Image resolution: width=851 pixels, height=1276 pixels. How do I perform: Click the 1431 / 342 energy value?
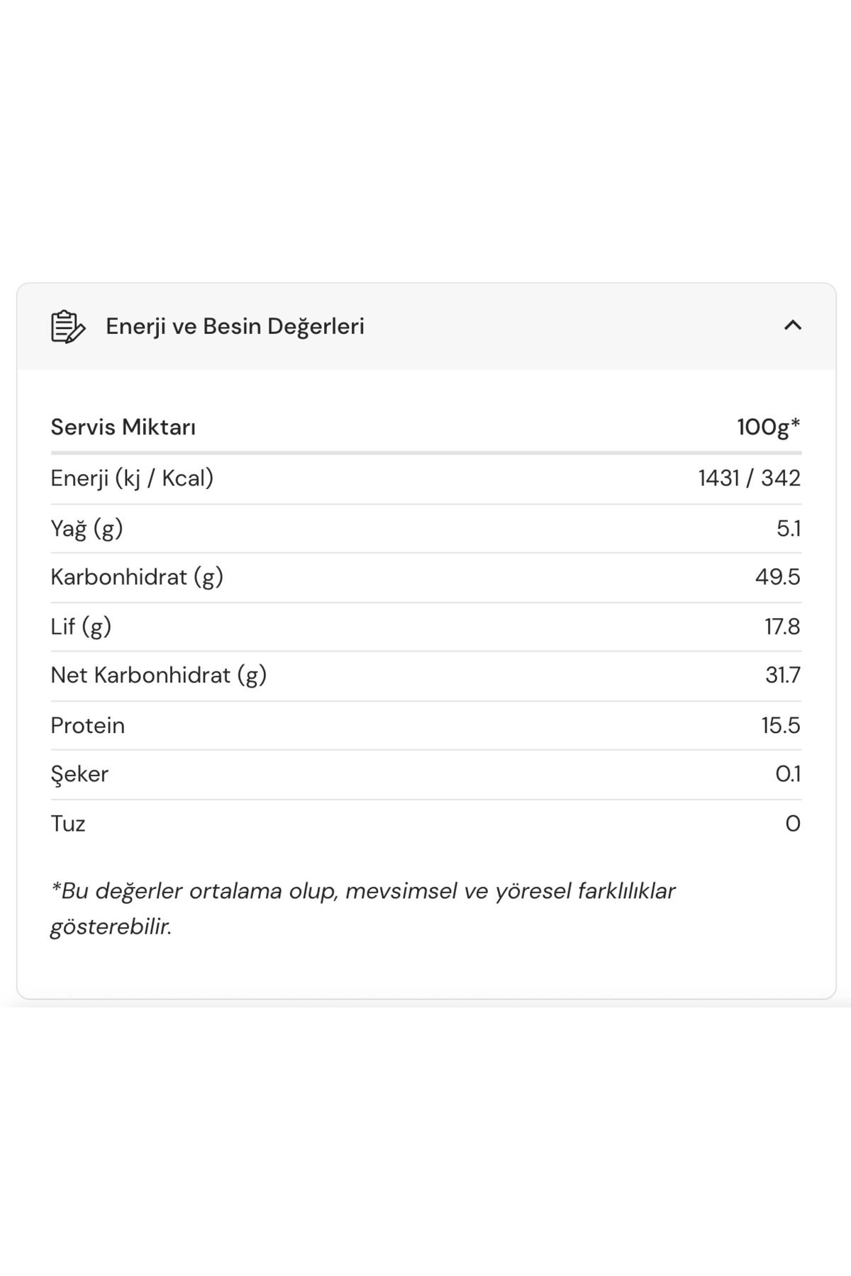point(750,478)
